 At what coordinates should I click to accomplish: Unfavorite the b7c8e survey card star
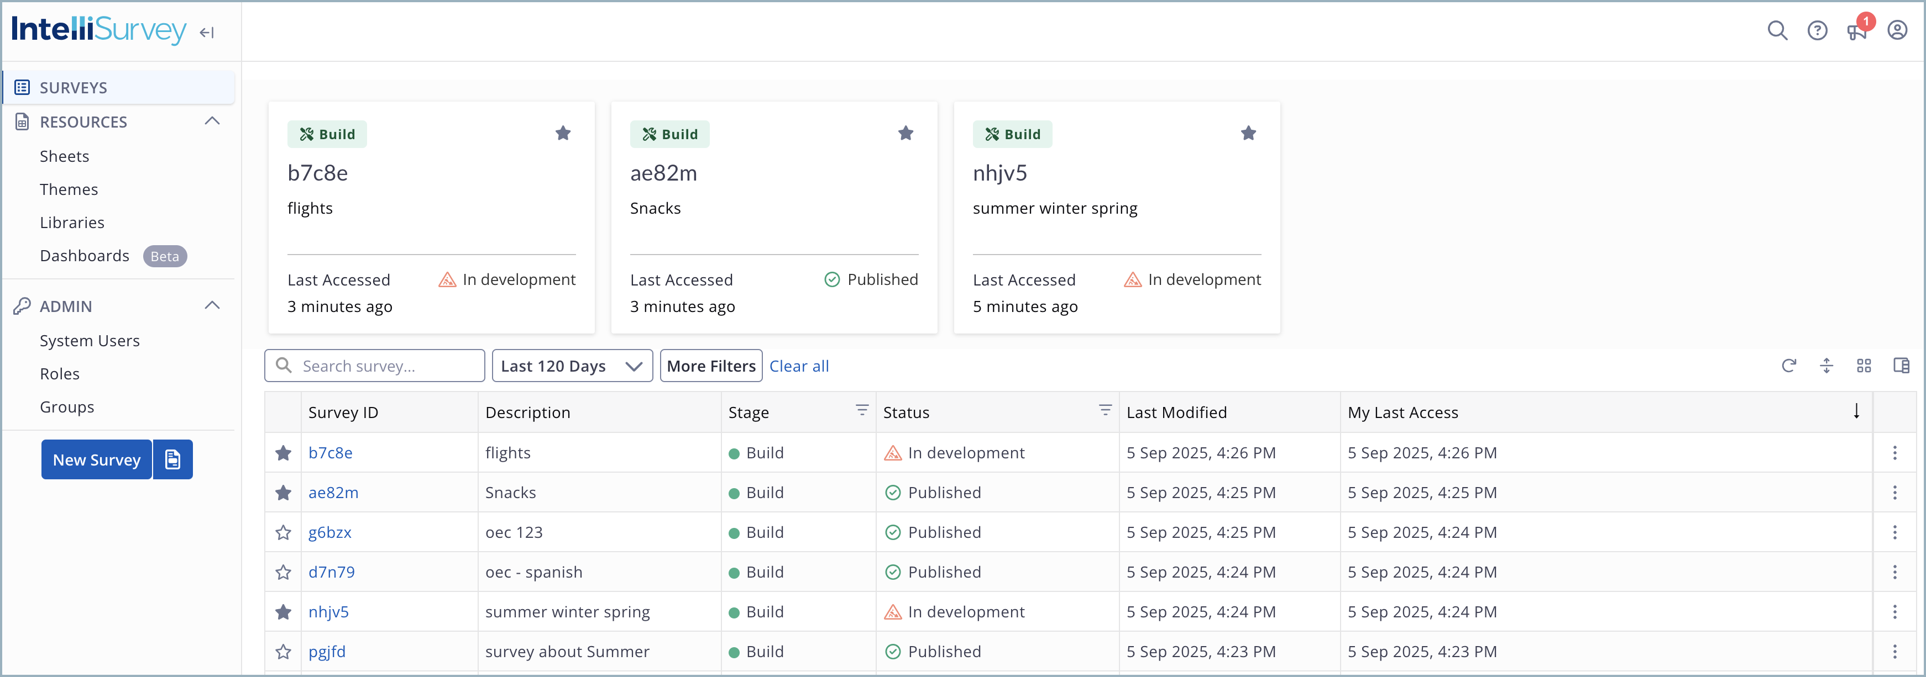pyautogui.click(x=563, y=133)
